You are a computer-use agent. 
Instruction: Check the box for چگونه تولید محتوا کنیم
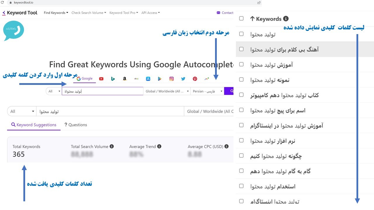pos(241,155)
